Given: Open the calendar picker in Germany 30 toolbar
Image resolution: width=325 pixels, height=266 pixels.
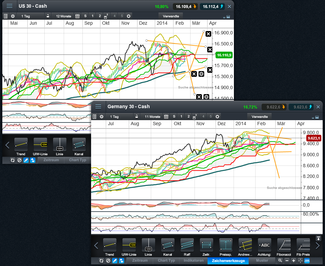Looking at the screenshot, I should pos(166,116).
